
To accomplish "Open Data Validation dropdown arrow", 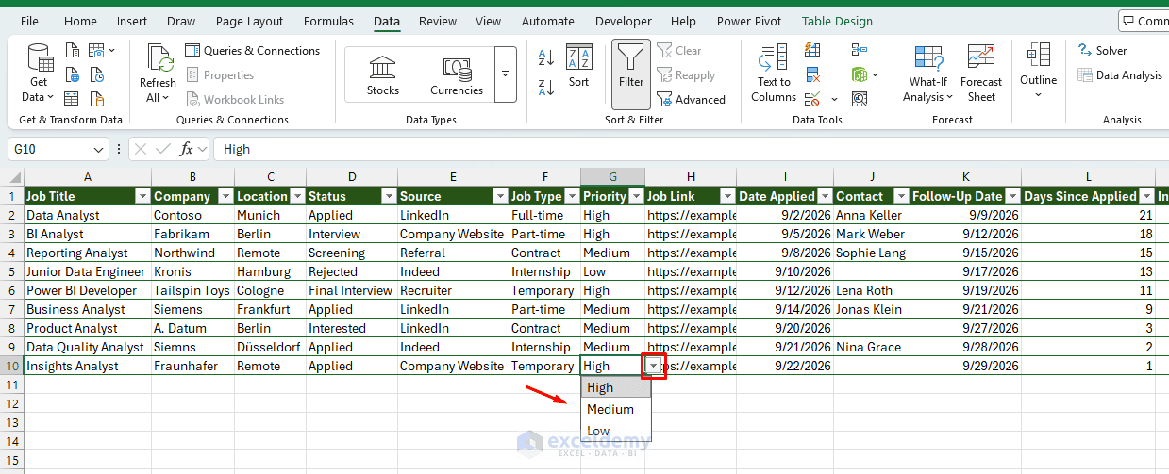I will (x=834, y=99).
